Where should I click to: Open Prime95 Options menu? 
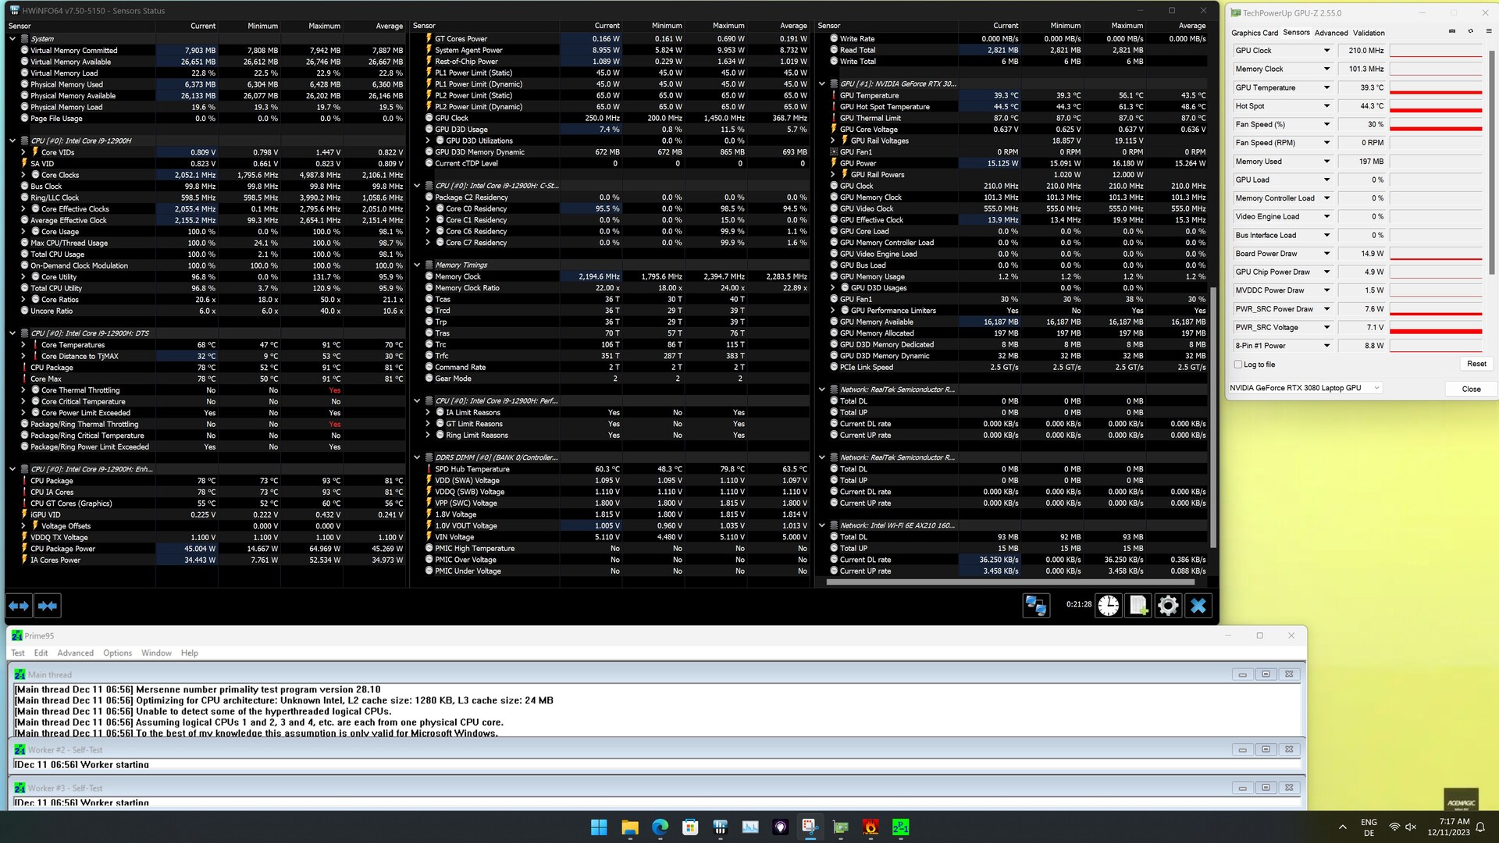coord(117,653)
